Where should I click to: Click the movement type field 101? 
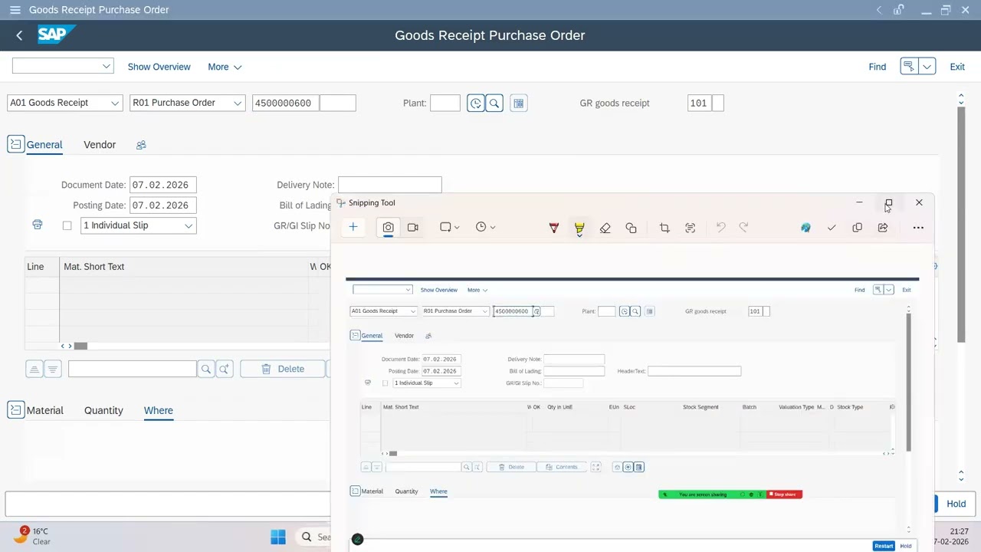point(700,103)
